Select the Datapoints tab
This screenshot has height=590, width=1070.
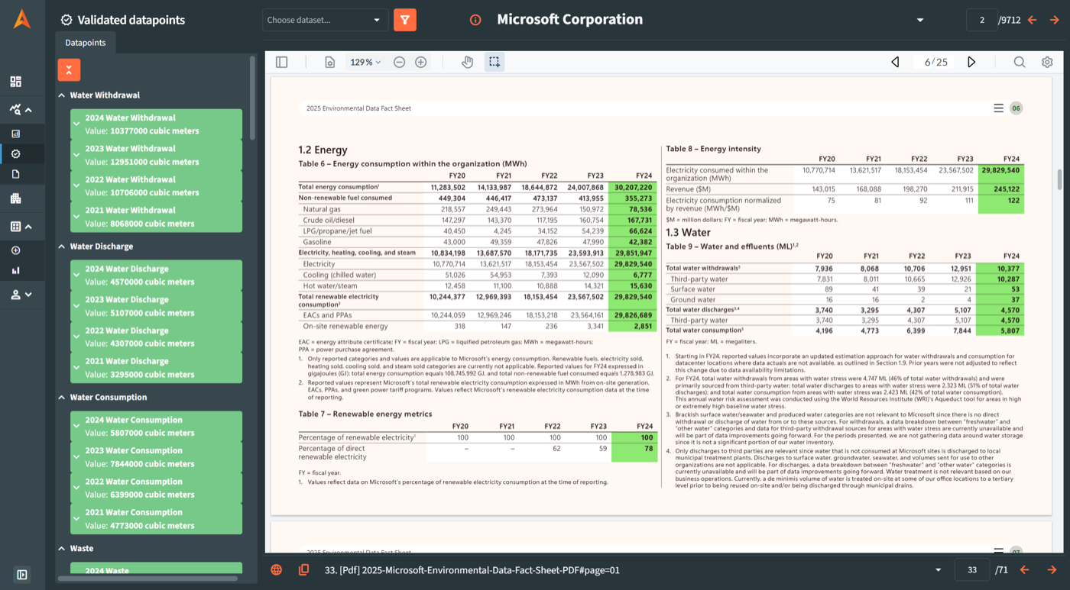click(x=86, y=43)
